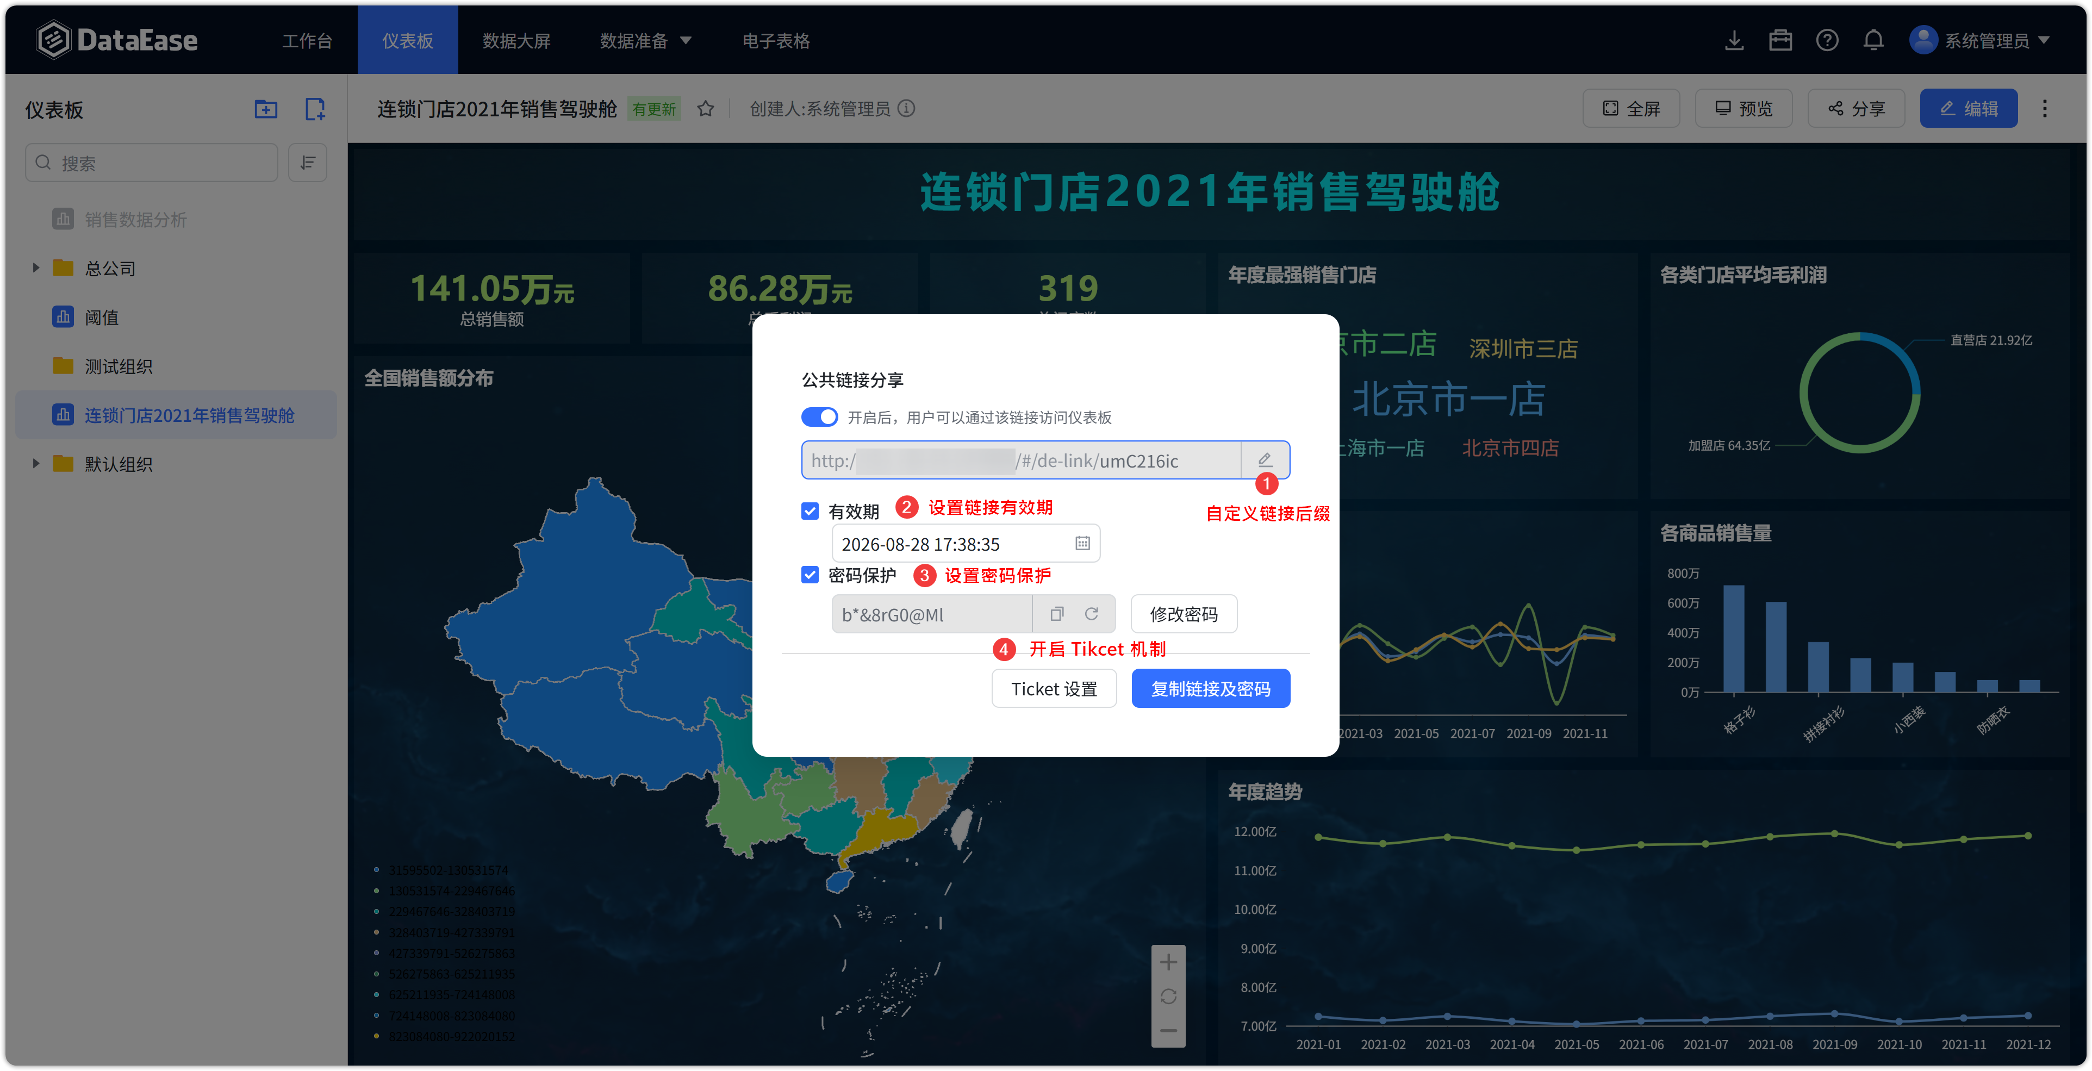Click the 创建人:系统管理员 label

(820, 109)
